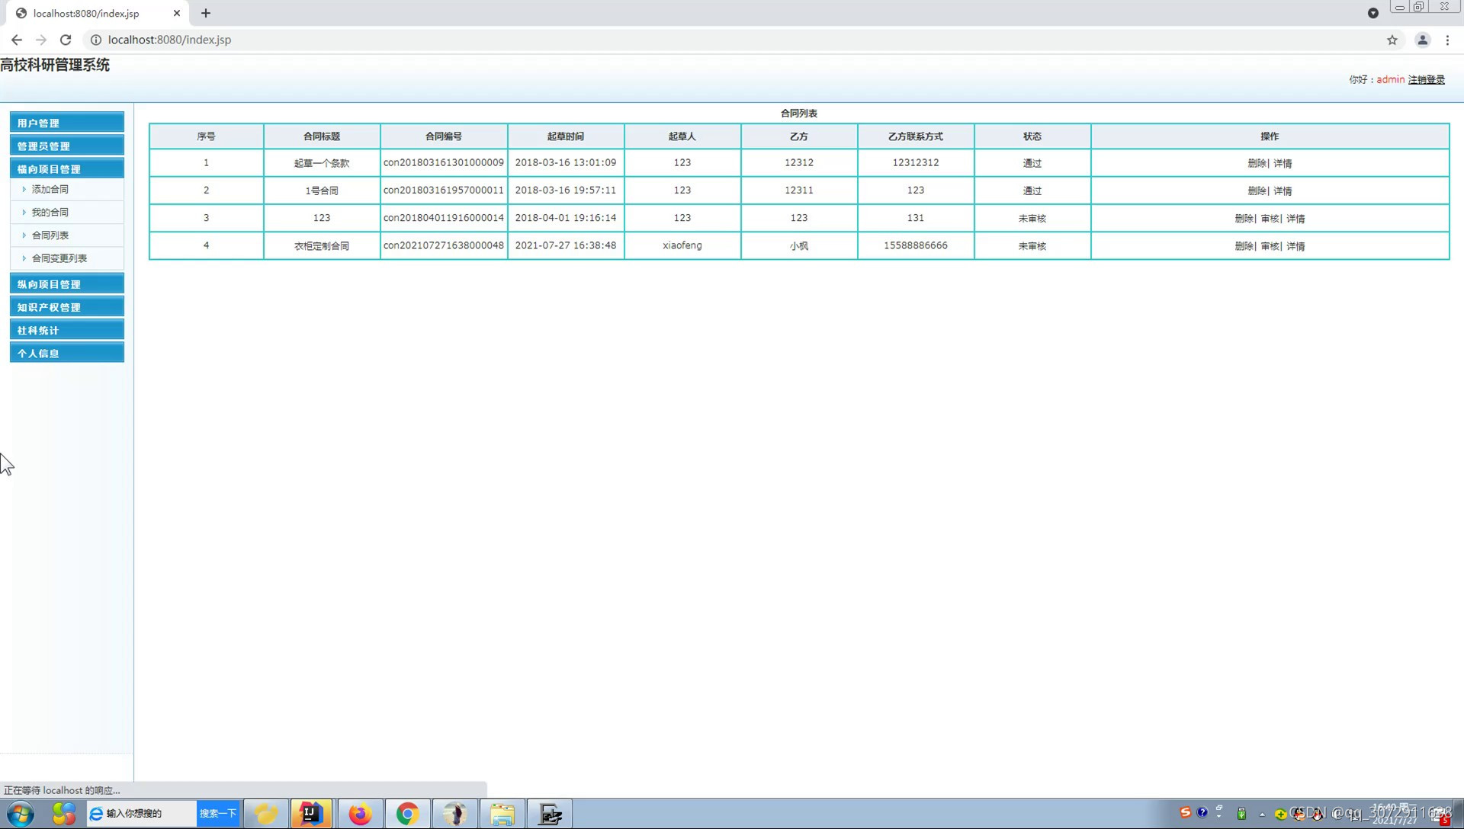This screenshot has width=1464, height=829.
Task: Delete the 起草一个条款 contract row
Action: click(1257, 163)
